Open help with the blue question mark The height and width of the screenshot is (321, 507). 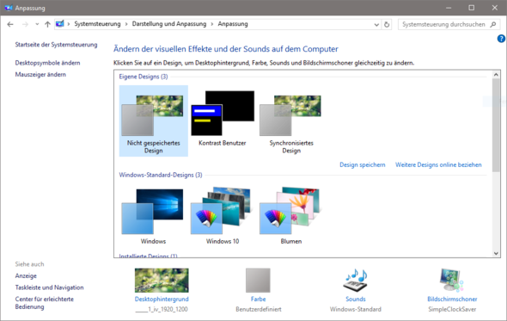click(501, 39)
